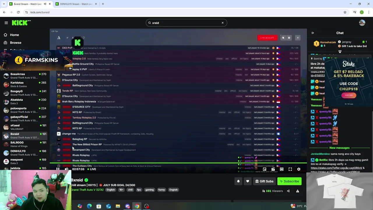Follow Bxreid with the heart button
Image resolution: width=373 pixels, height=210 pixels.
pos(248,181)
